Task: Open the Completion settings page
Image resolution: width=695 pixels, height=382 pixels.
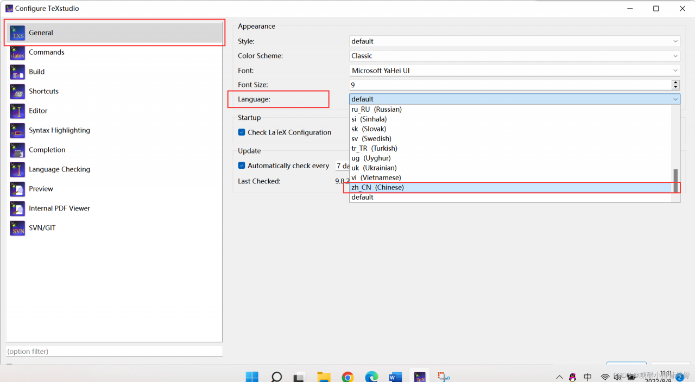Action: [114, 150]
